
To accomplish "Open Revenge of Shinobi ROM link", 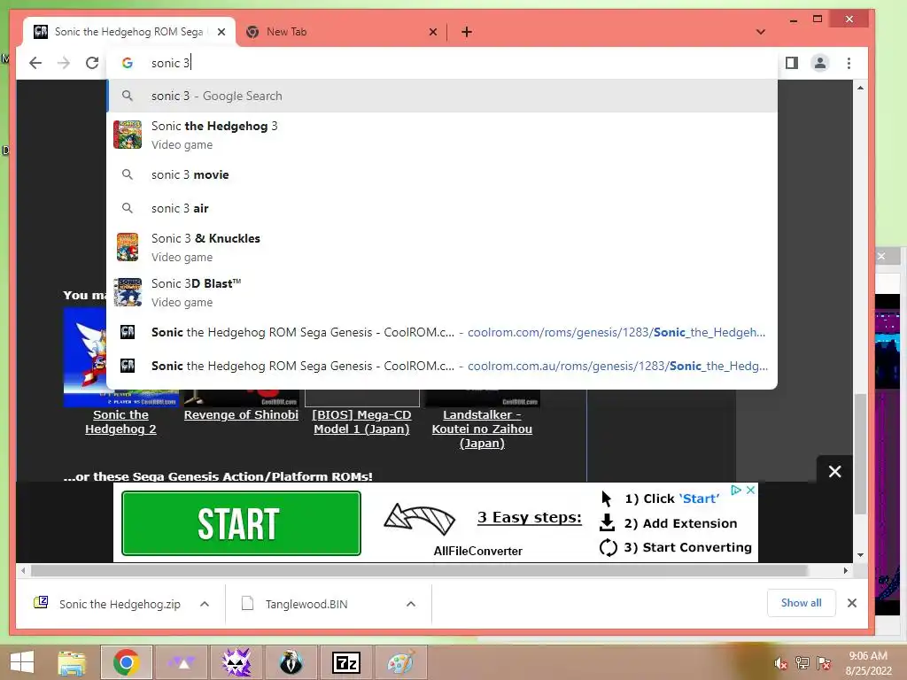I will tap(241, 415).
